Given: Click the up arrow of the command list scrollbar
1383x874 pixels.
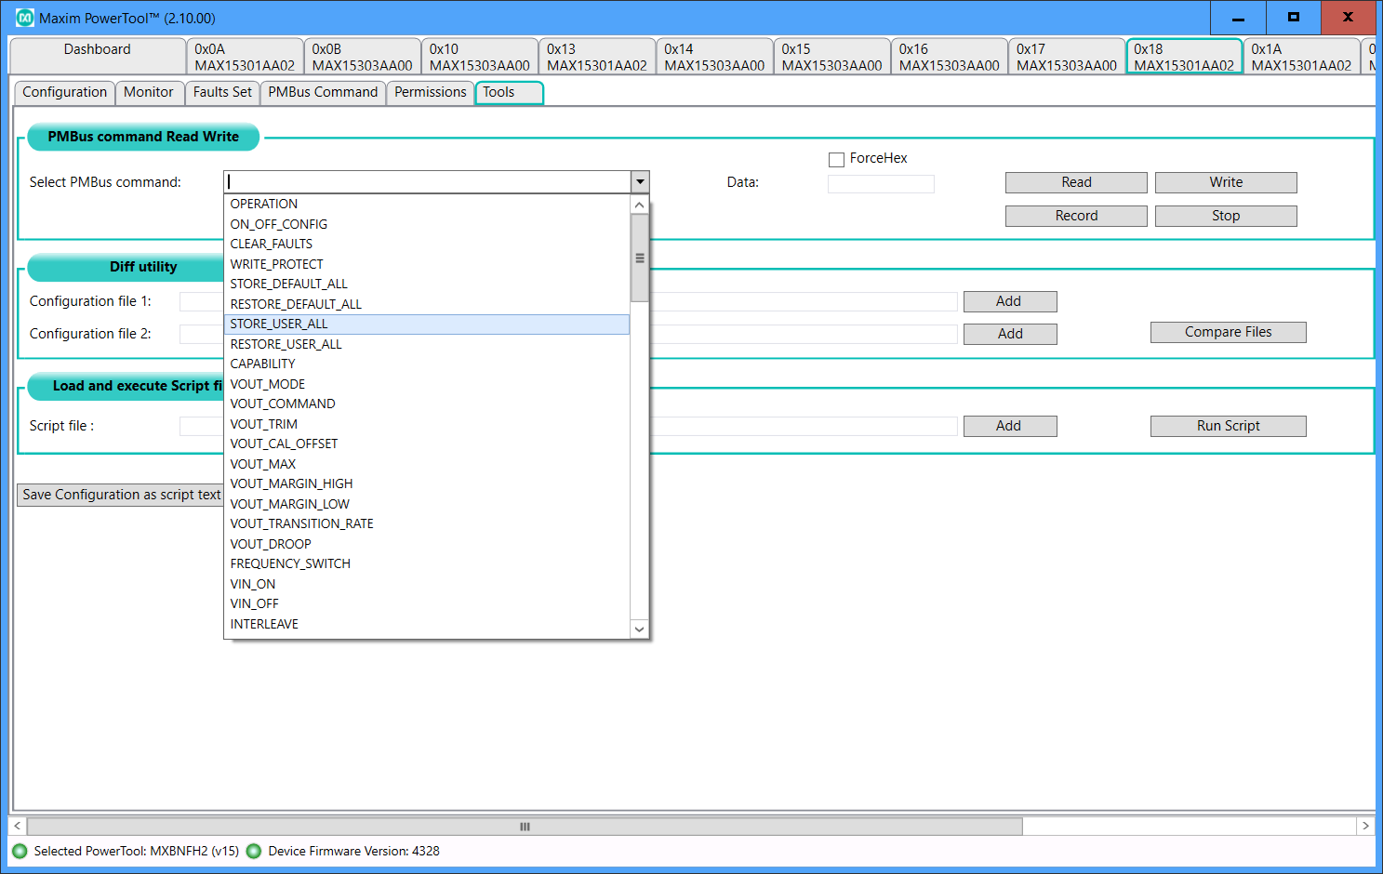Looking at the screenshot, I should 639,205.
